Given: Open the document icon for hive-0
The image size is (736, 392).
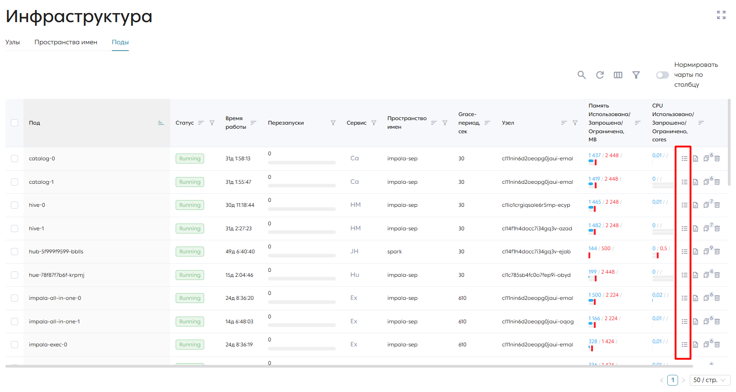Looking at the screenshot, I should (x=695, y=205).
